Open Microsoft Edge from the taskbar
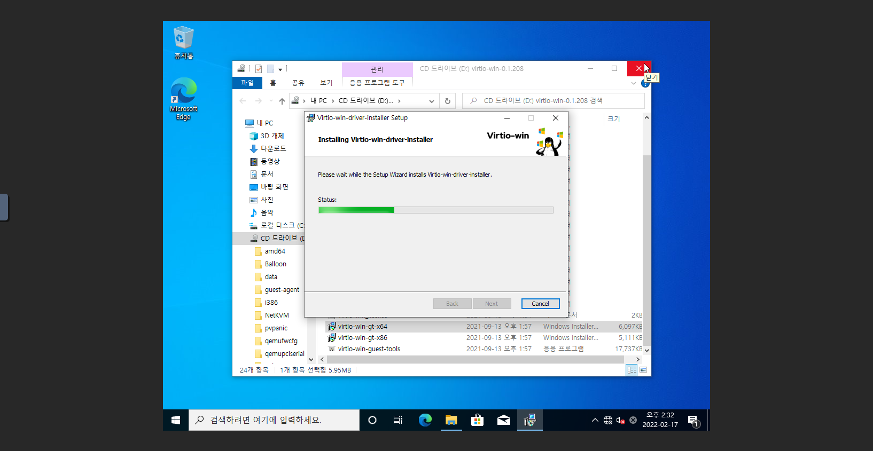 point(425,420)
